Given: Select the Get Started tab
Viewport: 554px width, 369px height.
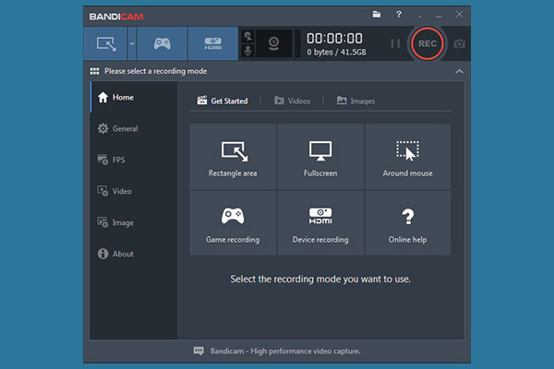Looking at the screenshot, I should point(223,101).
